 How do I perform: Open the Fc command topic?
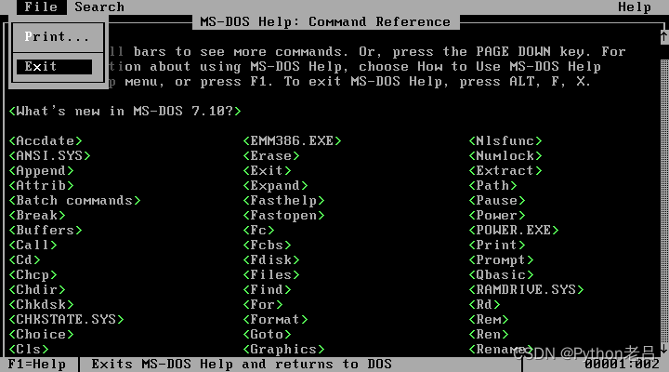point(259,231)
